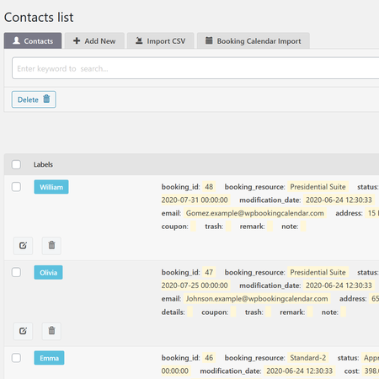Click the Standard-2 booking resource value
This screenshot has height=379, width=379.
pos(308,358)
